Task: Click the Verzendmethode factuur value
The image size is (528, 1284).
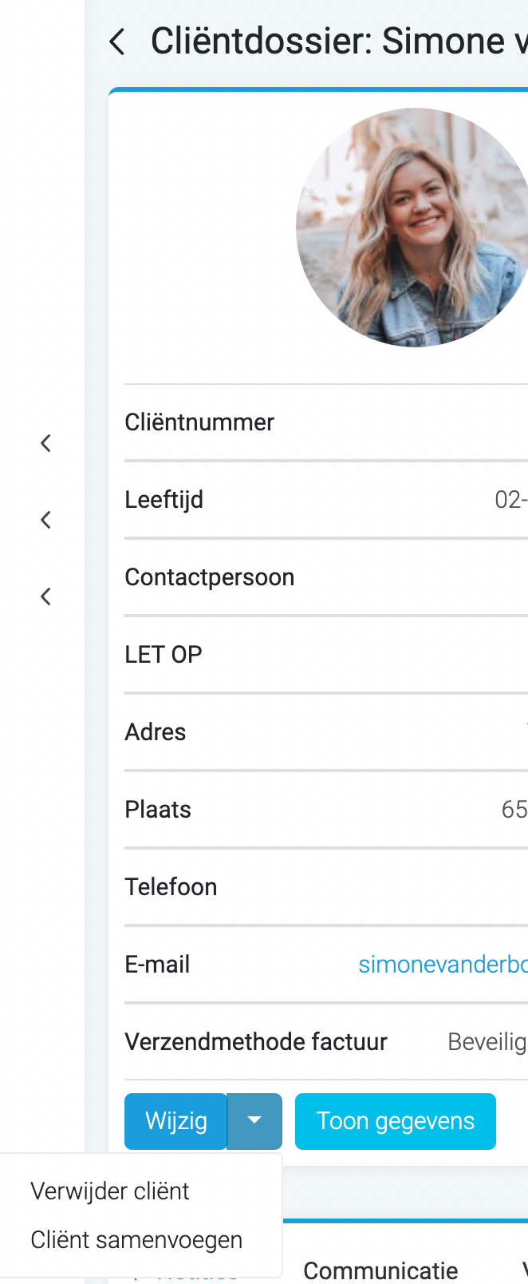Action: pos(485,1041)
